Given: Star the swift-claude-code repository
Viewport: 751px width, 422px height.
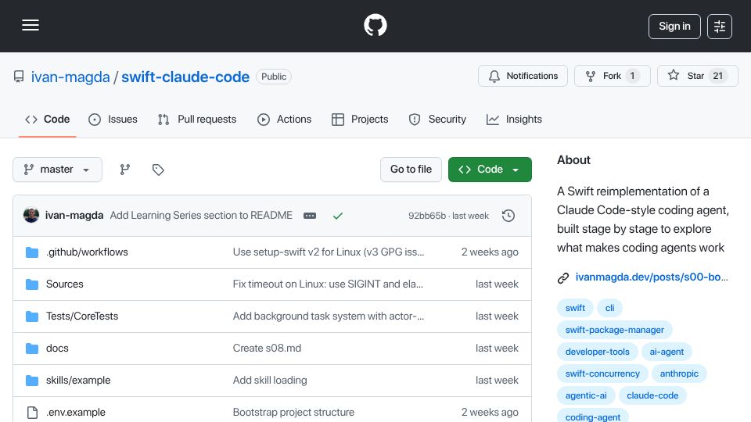Looking at the screenshot, I should click(697, 76).
